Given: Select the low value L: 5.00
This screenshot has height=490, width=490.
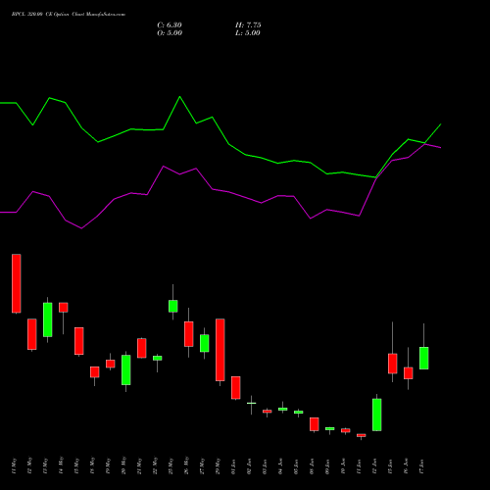Looking at the screenshot, I should (248, 33).
